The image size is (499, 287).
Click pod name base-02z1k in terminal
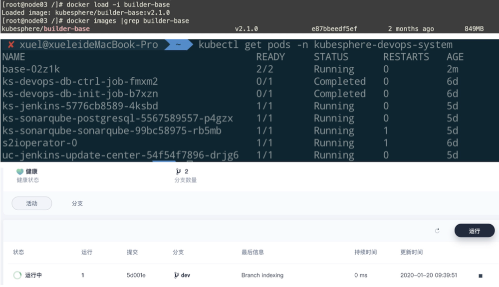[x=31, y=69]
